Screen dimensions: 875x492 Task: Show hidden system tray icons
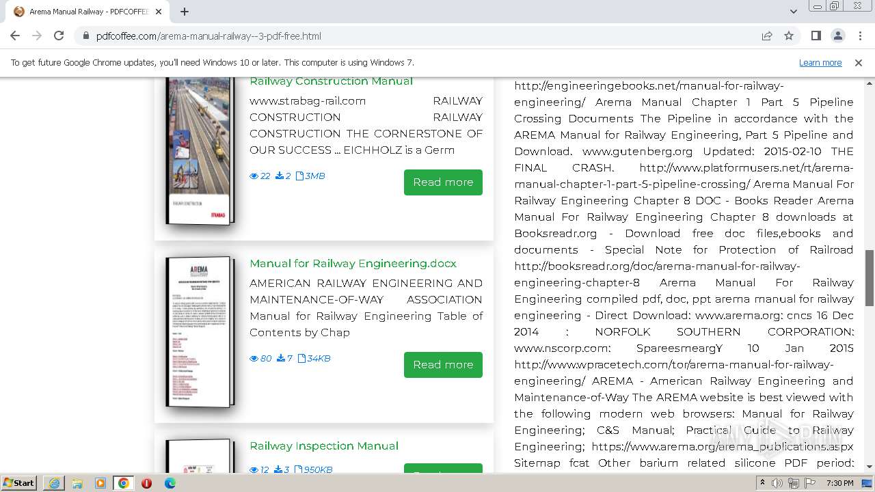tap(763, 483)
